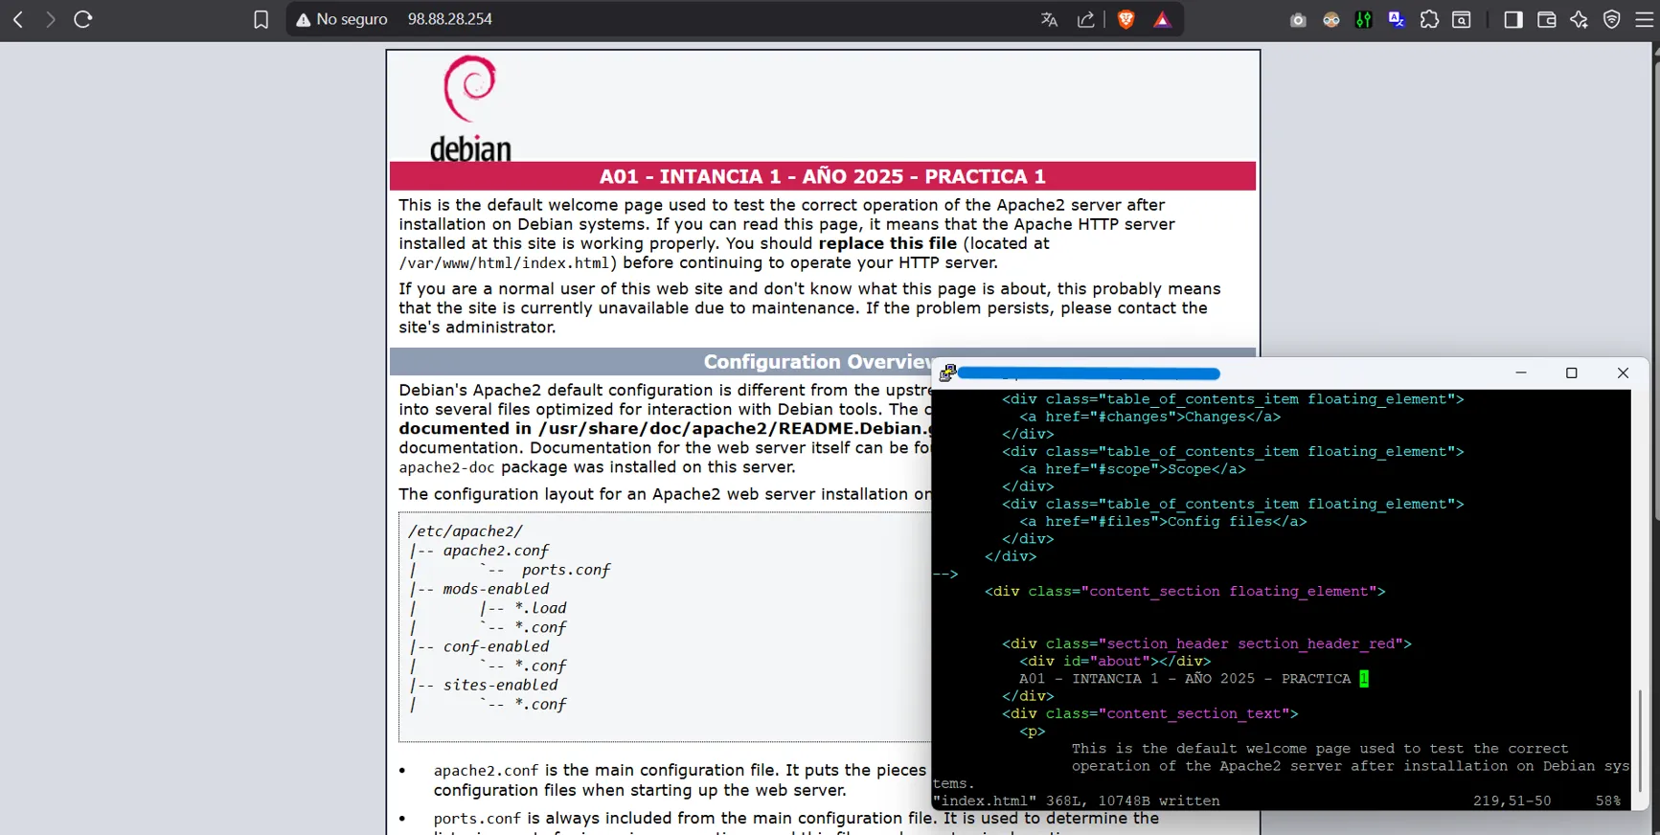The width and height of the screenshot is (1660, 835).
Task: Open the extensions puzzle piece menu
Action: [x=1429, y=19]
